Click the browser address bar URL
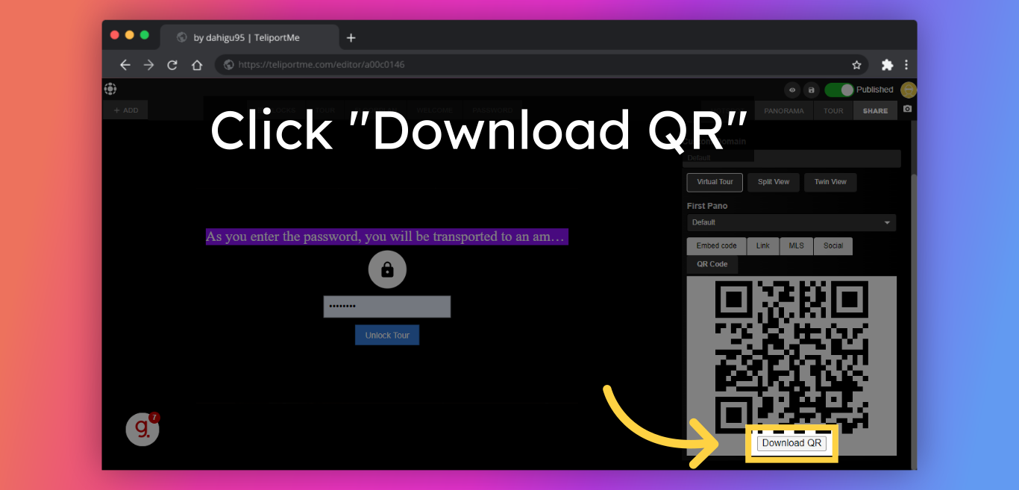1019x490 pixels. (x=322, y=65)
